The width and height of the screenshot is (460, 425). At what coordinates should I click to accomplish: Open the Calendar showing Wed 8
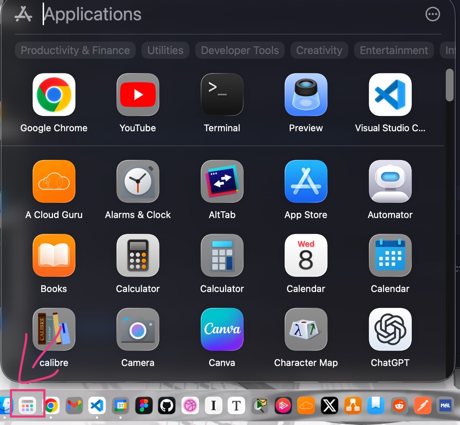pos(306,256)
